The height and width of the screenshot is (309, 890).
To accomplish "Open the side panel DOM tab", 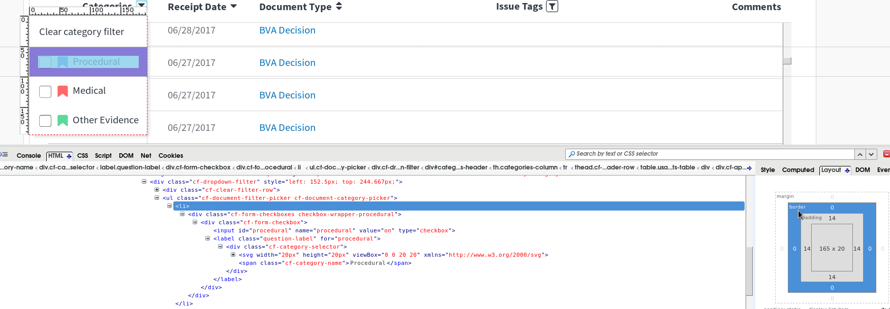I will point(863,170).
